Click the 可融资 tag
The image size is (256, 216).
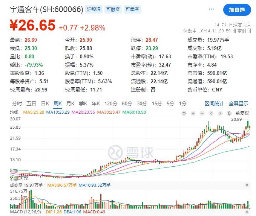113,9
